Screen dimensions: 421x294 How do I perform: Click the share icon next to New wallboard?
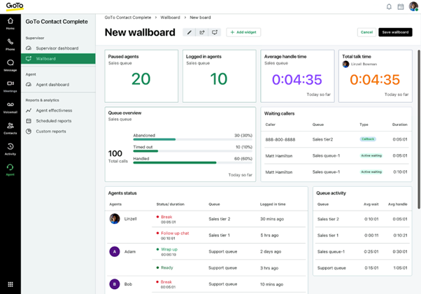[202, 32]
